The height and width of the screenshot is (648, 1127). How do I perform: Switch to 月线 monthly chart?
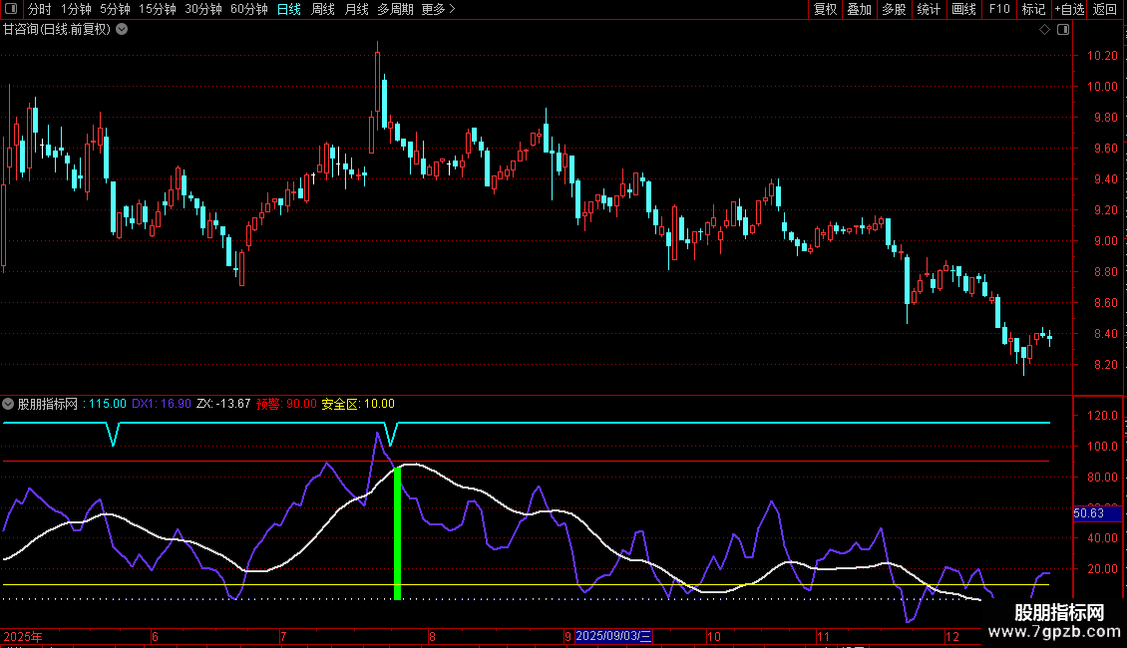click(x=356, y=9)
